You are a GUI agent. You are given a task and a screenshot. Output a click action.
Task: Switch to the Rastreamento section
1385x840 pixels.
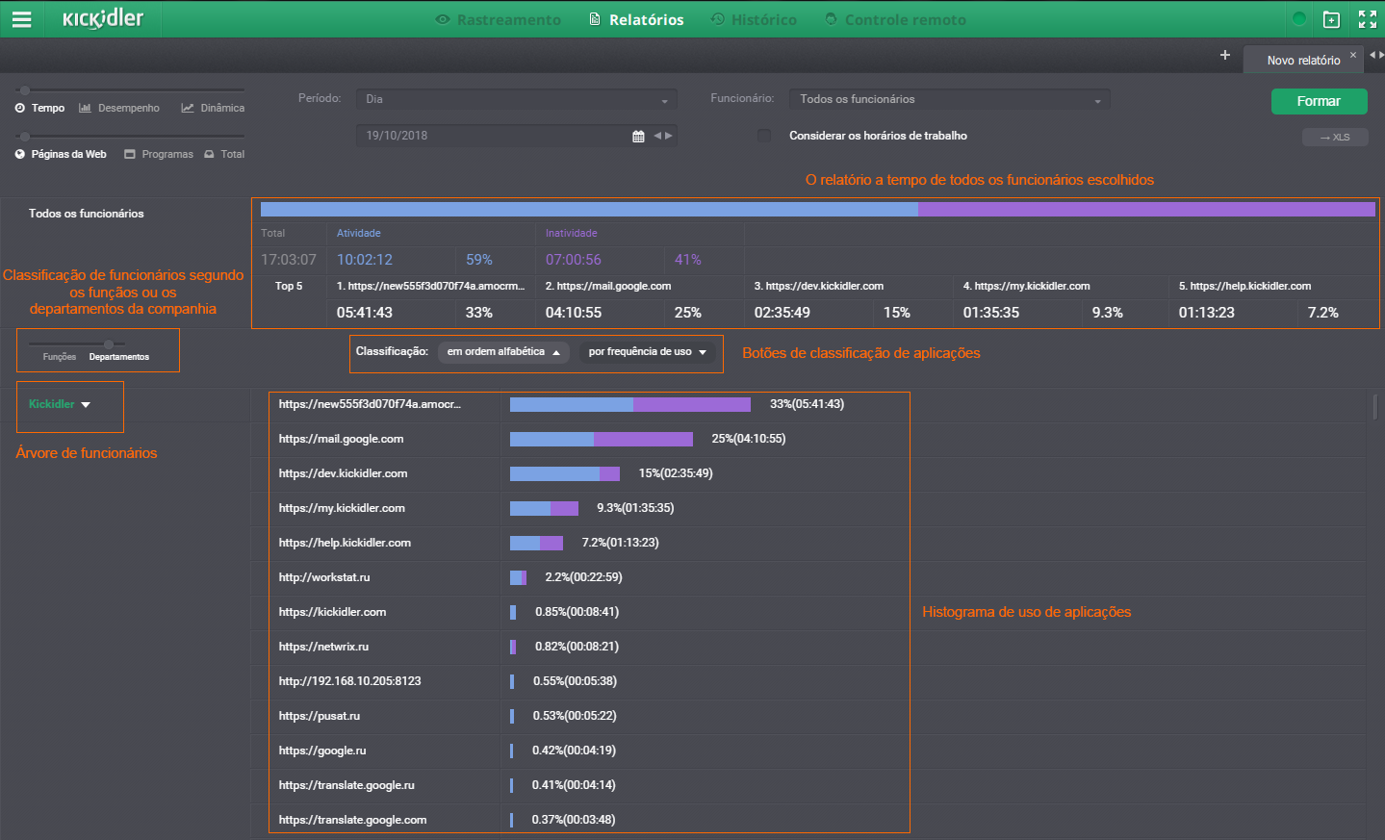click(508, 19)
